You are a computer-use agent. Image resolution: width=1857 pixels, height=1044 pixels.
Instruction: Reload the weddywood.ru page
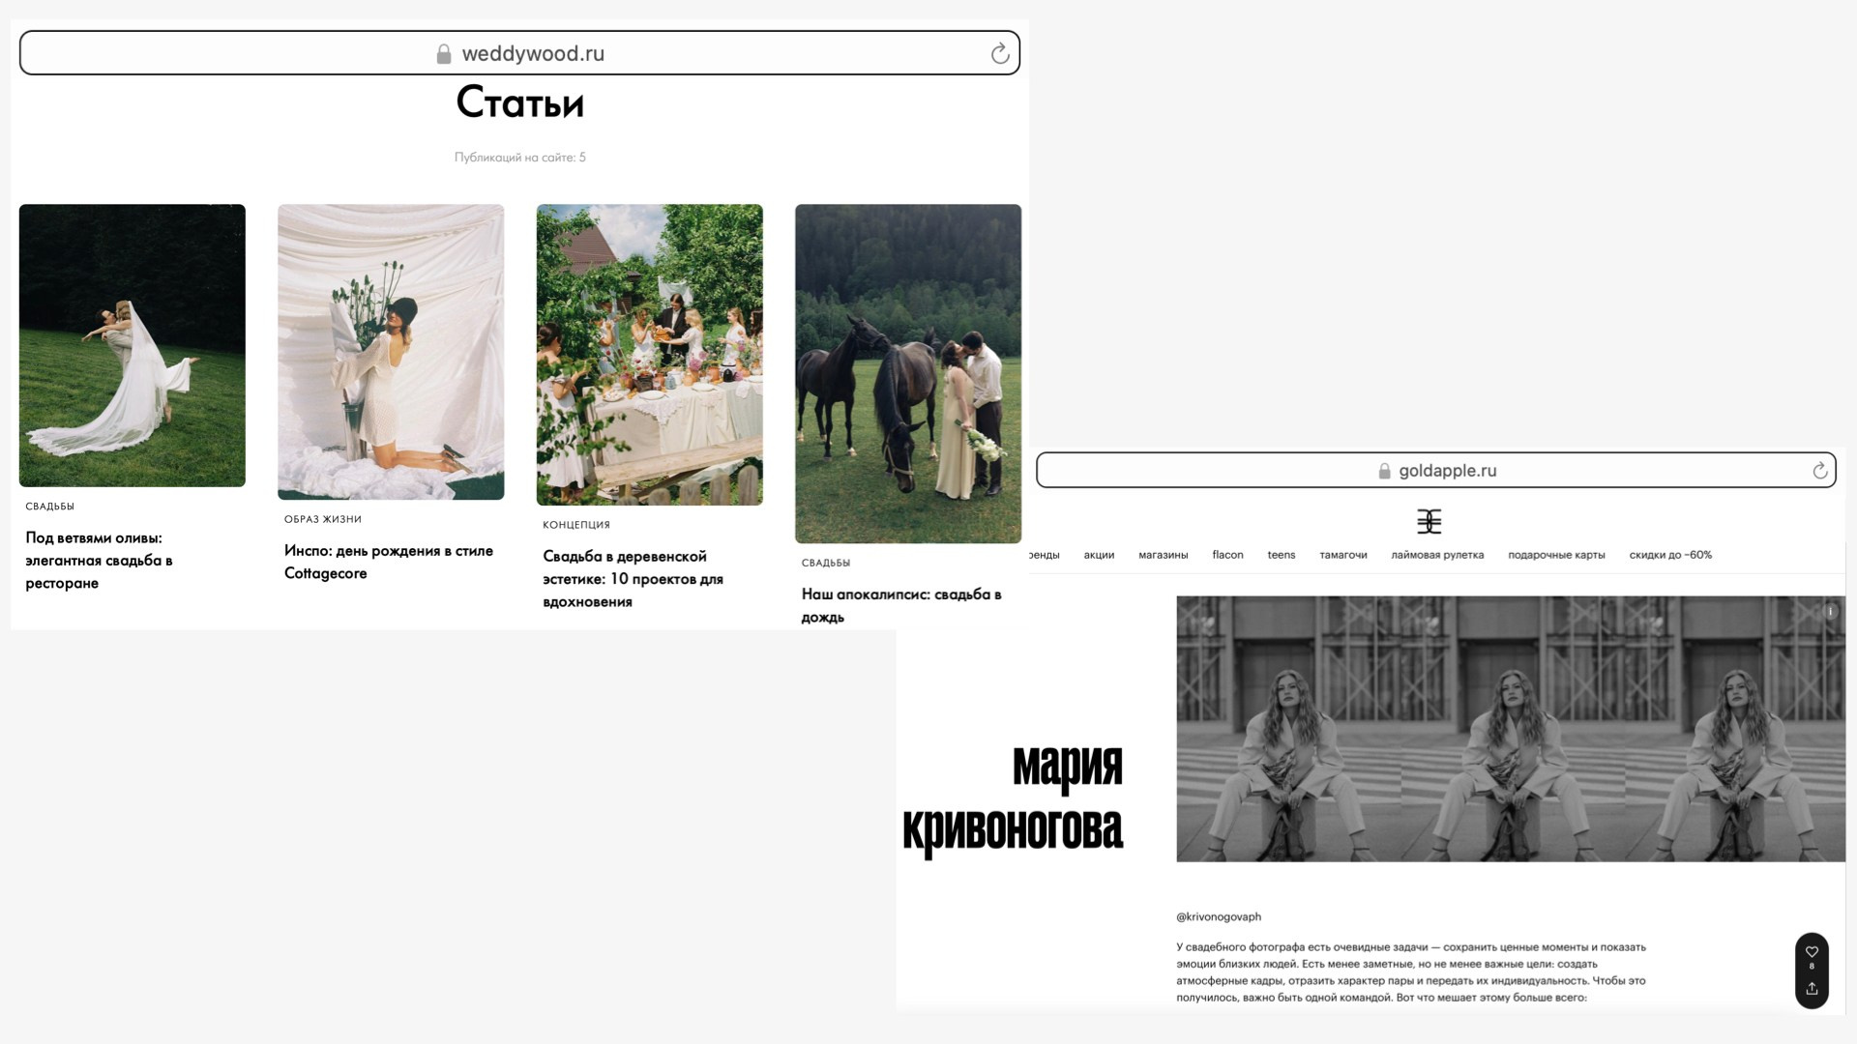coord(1000,54)
